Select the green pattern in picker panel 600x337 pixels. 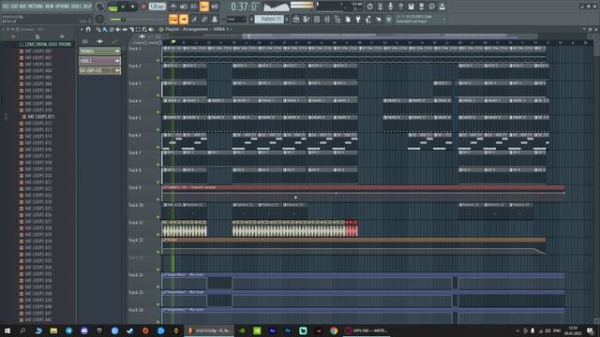click(100, 51)
